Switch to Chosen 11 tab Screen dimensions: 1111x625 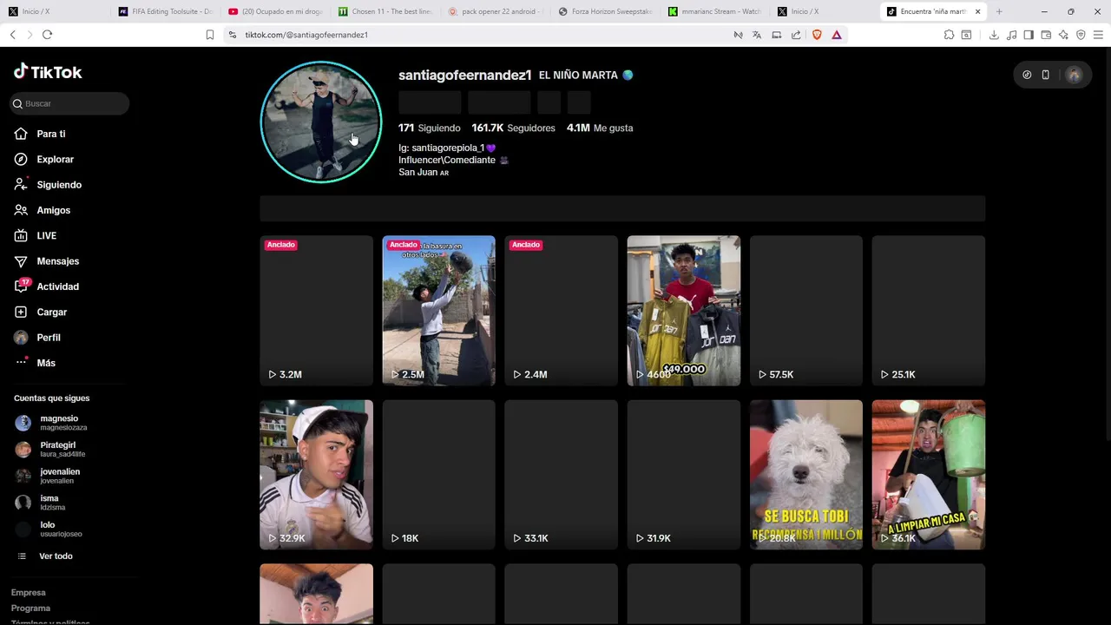[385, 11]
